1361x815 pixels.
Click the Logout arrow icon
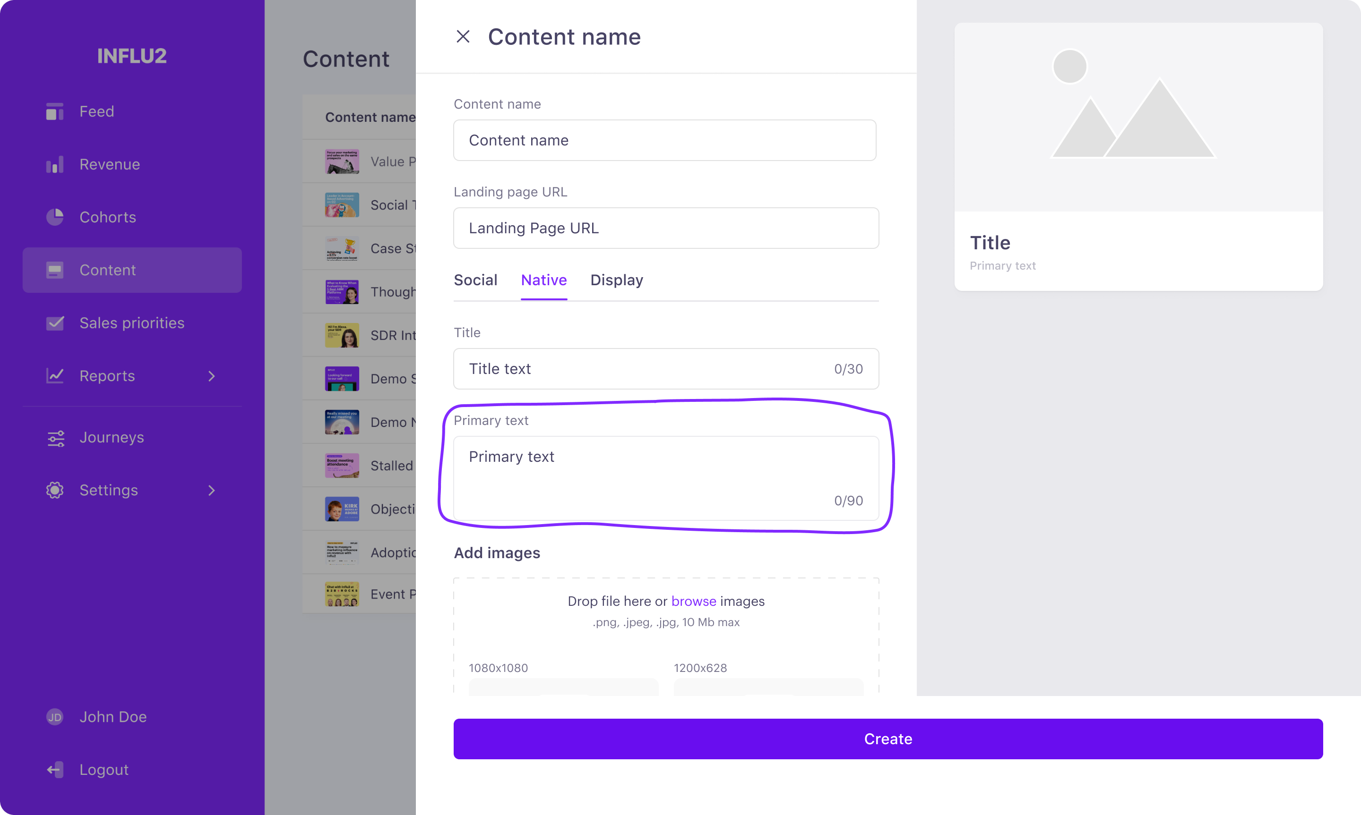[x=54, y=769]
